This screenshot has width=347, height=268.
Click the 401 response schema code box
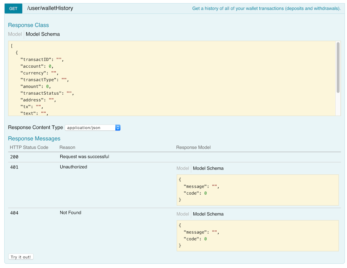click(x=258, y=190)
